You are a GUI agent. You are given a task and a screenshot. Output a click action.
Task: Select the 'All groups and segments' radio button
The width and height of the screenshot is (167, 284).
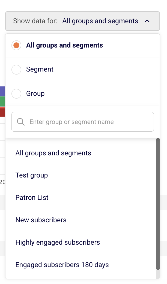(16, 45)
